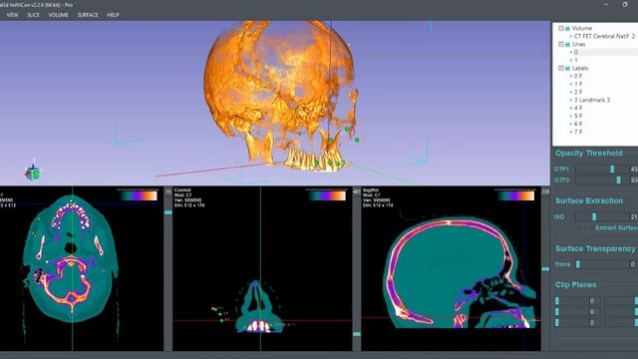The width and height of the screenshot is (638, 359).
Task: Click the second clip plane value field
Action: coord(592,312)
